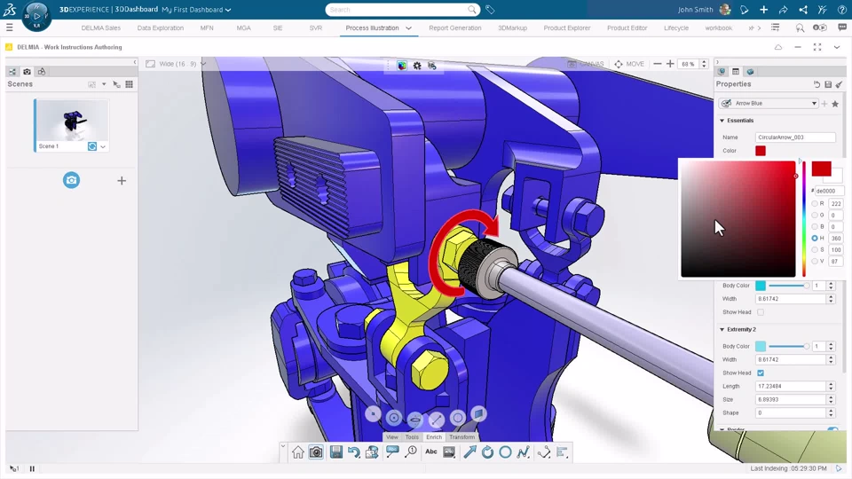The image size is (852, 479).
Task: Click the floppy disk save icon in bottom toolbar
Action: coord(335,452)
